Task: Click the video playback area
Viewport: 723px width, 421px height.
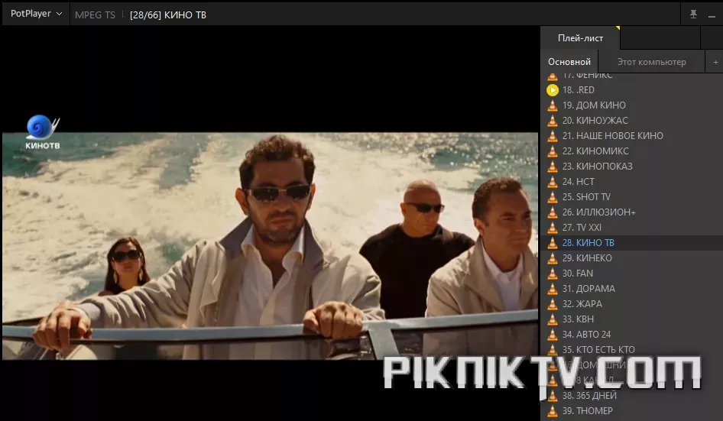Action: [271, 223]
